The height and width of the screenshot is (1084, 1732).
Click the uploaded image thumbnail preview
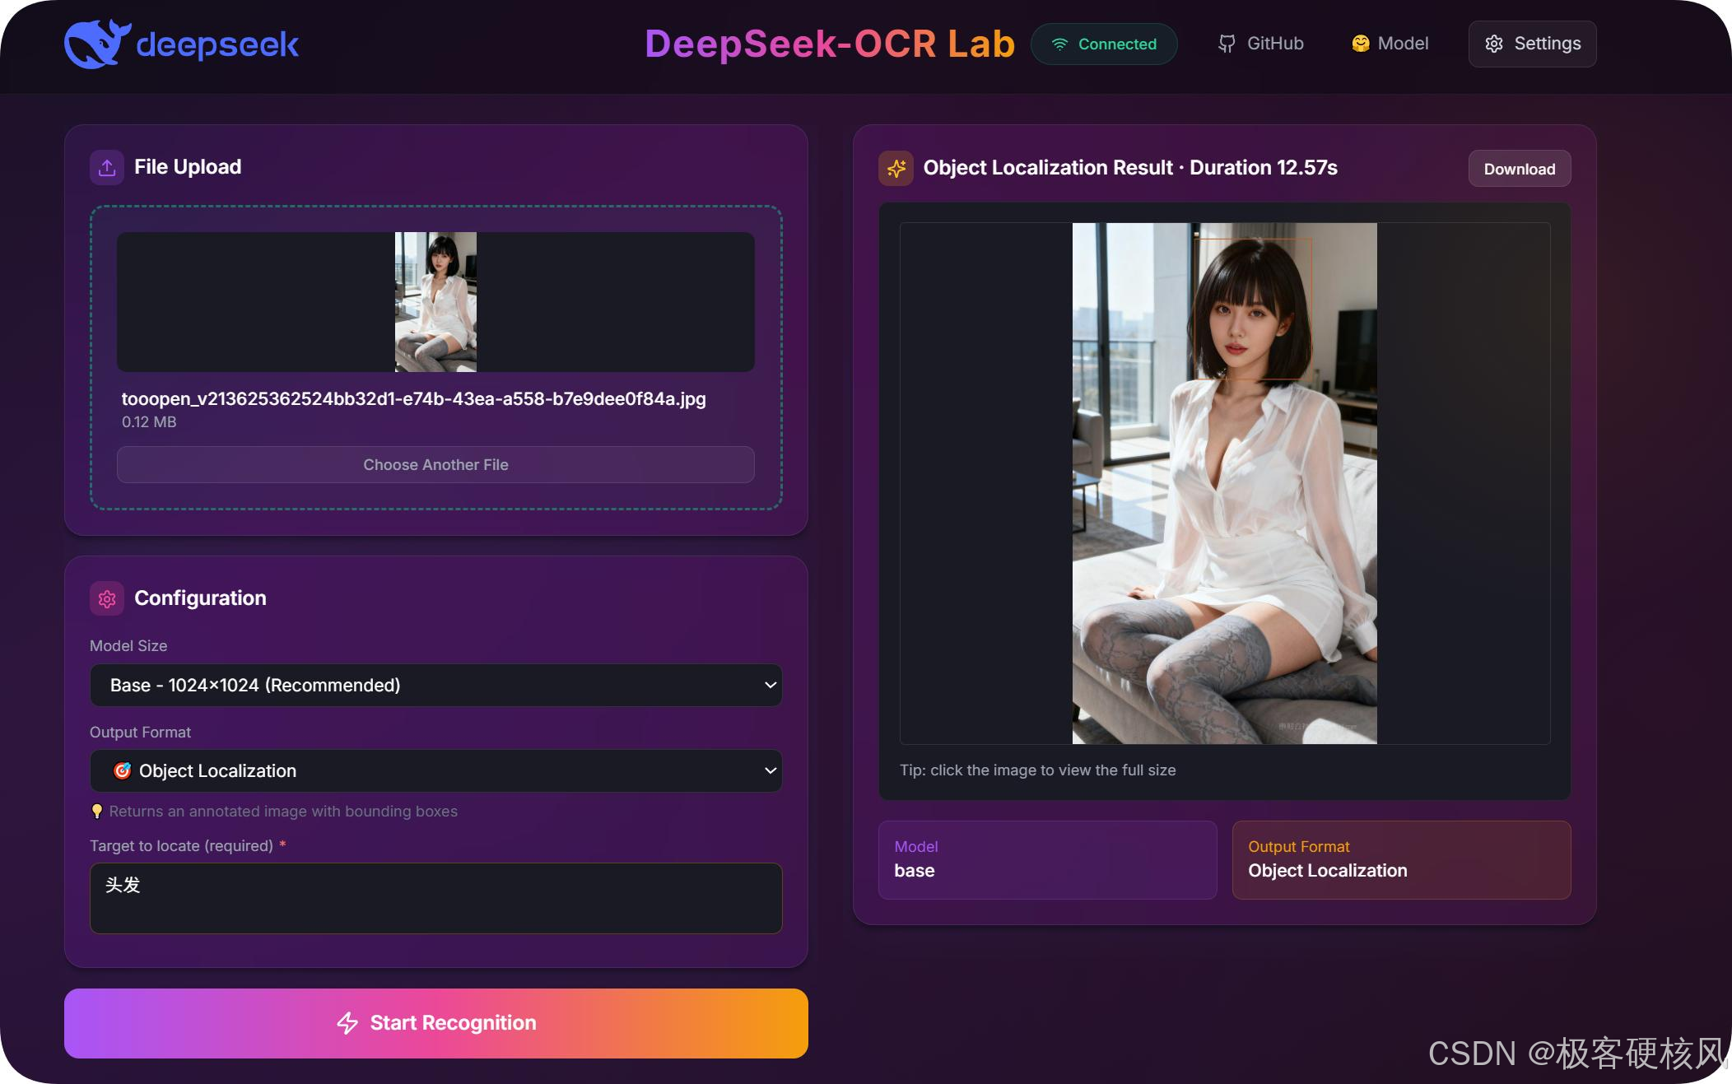tap(435, 302)
